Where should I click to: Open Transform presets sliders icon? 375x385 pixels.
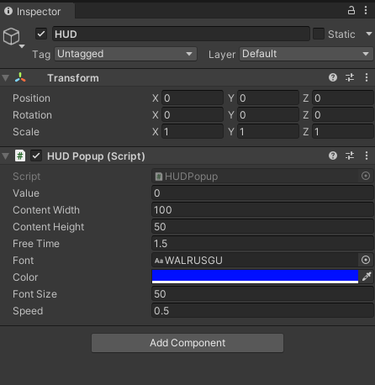click(350, 77)
